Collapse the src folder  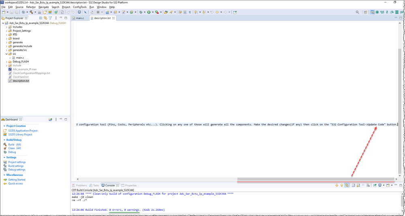click(6, 54)
